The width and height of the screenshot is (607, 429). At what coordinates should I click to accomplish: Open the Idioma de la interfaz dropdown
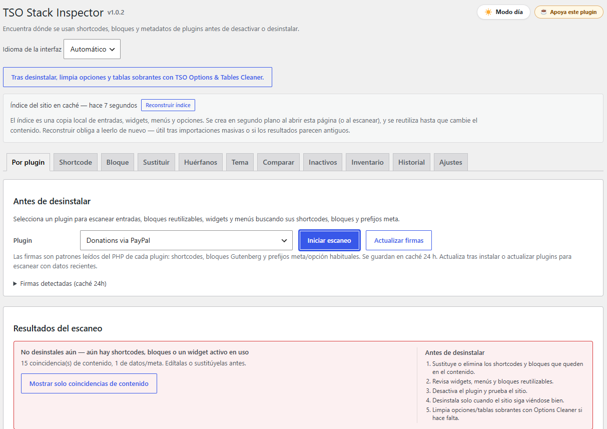tap(92, 49)
